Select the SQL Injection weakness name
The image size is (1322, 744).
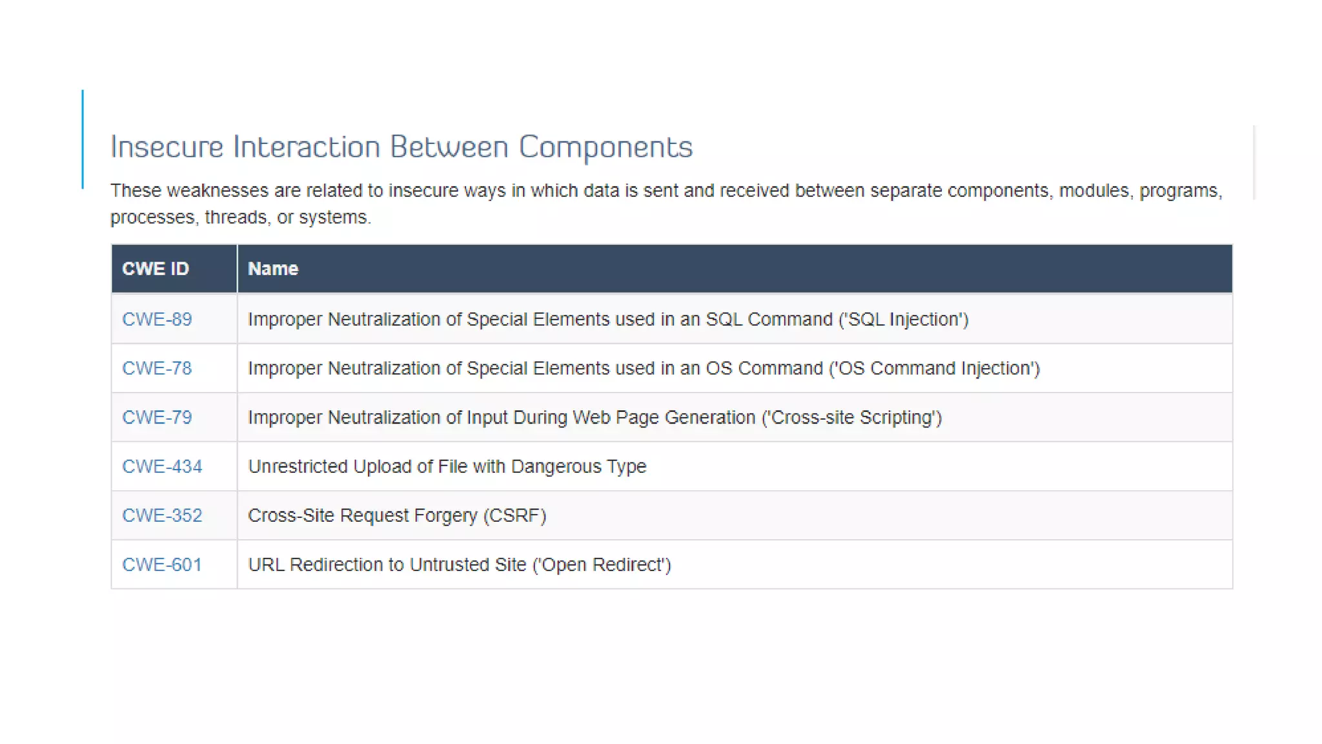(608, 319)
